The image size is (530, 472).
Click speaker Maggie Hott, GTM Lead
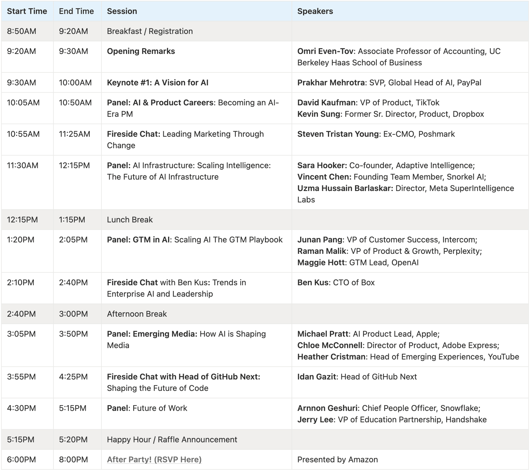[358, 262]
